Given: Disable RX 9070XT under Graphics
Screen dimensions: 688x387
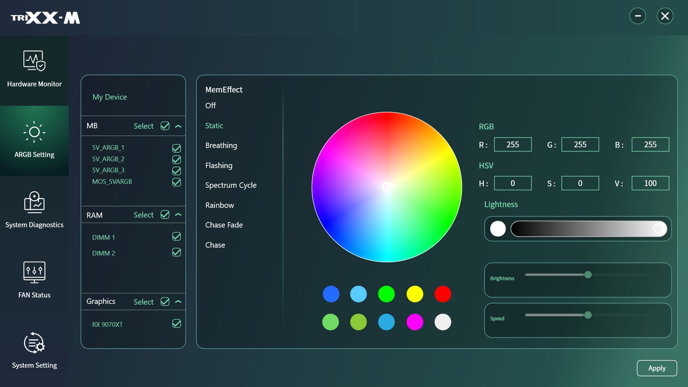Looking at the screenshot, I should tap(176, 324).
